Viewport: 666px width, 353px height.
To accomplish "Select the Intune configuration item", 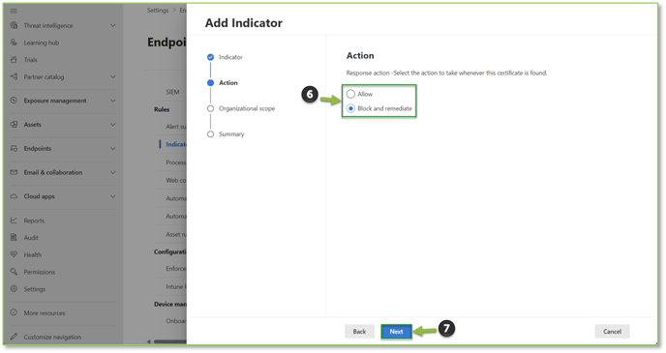I will tap(176, 287).
